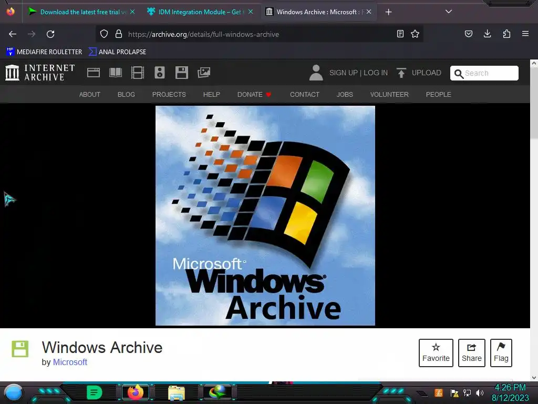Open the Audio speaker icon

tap(160, 73)
